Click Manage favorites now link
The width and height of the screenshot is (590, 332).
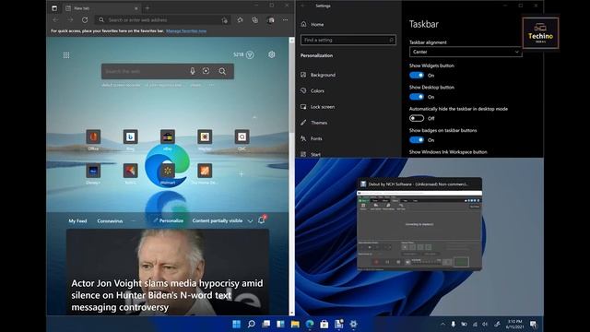pos(186,30)
